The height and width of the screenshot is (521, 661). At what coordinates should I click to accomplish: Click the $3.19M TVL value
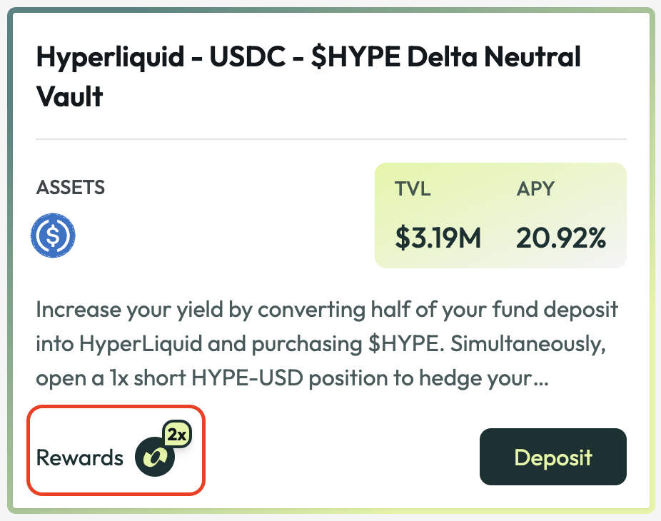click(x=438, y=239)
